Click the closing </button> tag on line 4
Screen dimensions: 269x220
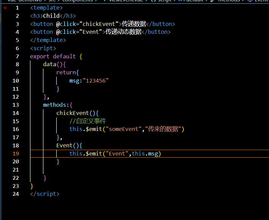[x=156, y=32]
